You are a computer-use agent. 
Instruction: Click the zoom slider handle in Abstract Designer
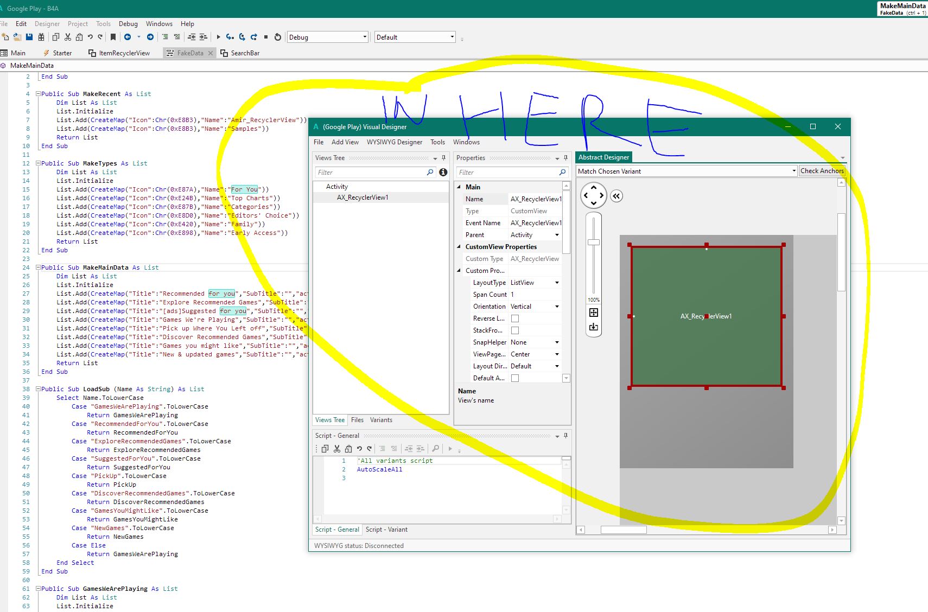pos(594,243)
